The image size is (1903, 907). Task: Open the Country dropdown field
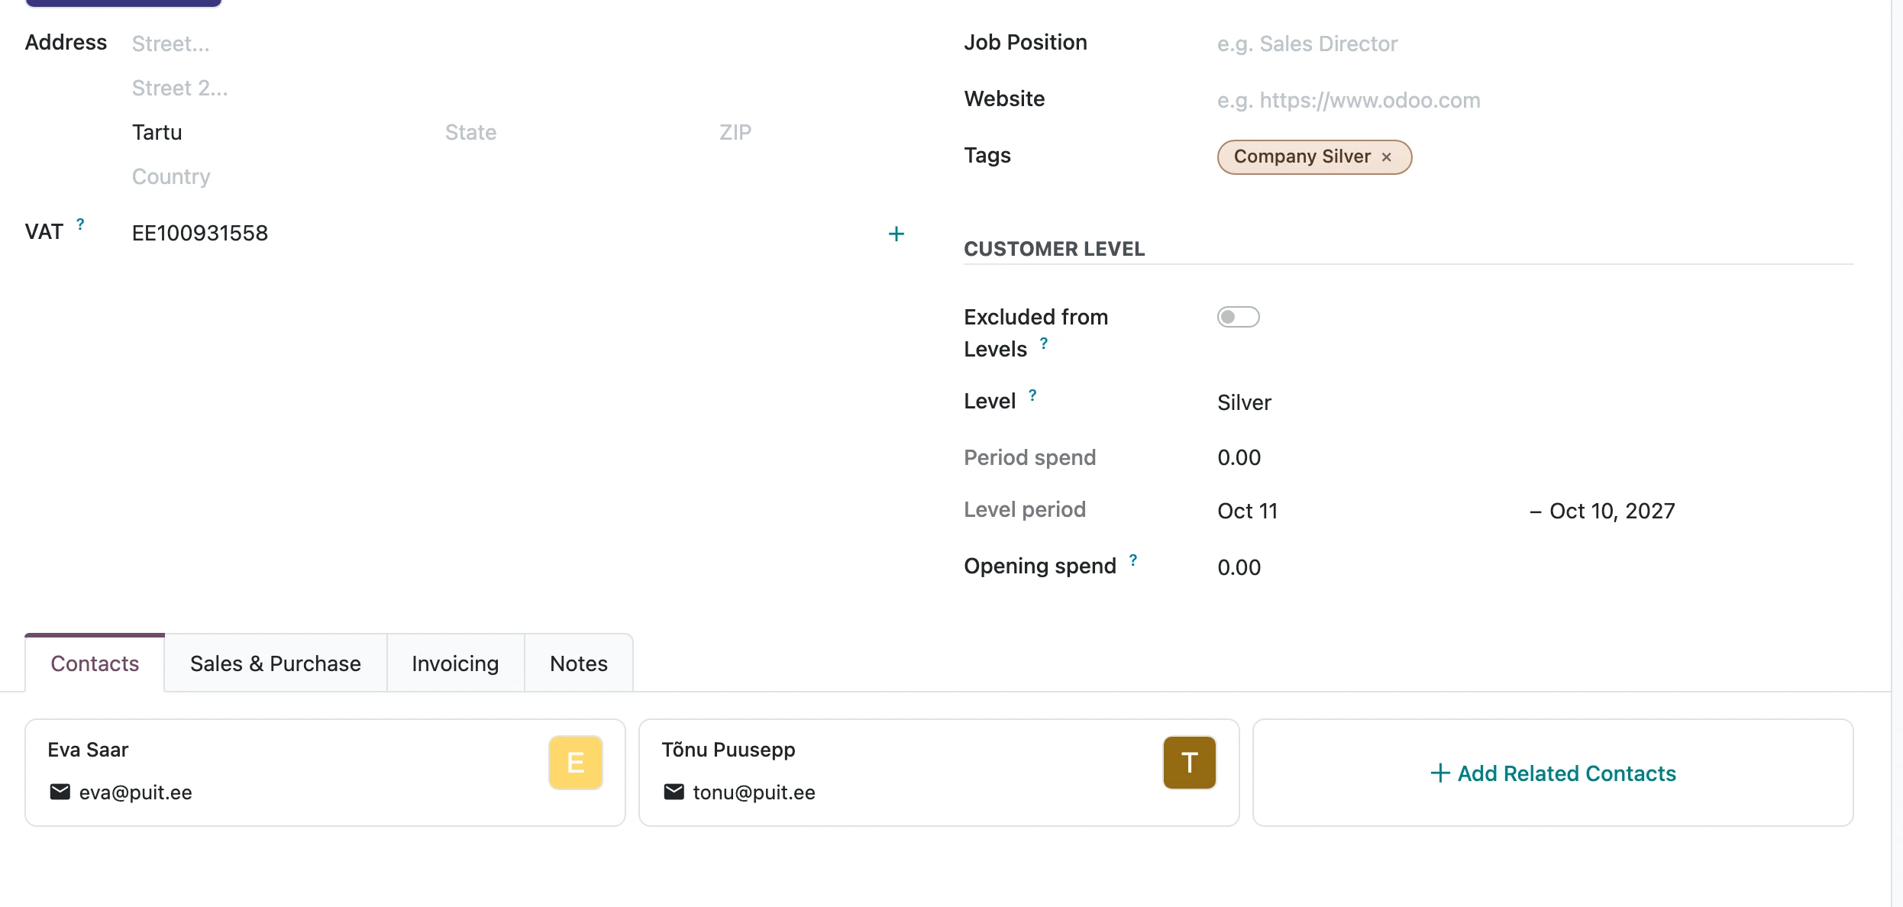519,176
